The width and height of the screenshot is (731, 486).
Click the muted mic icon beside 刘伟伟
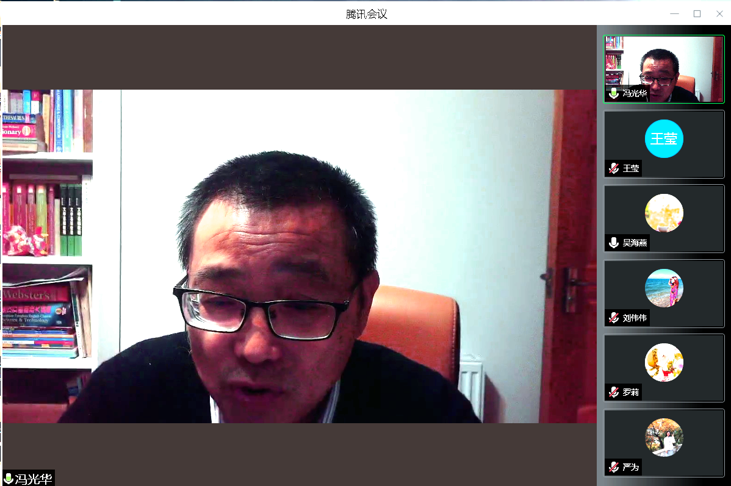pos(614,318)
